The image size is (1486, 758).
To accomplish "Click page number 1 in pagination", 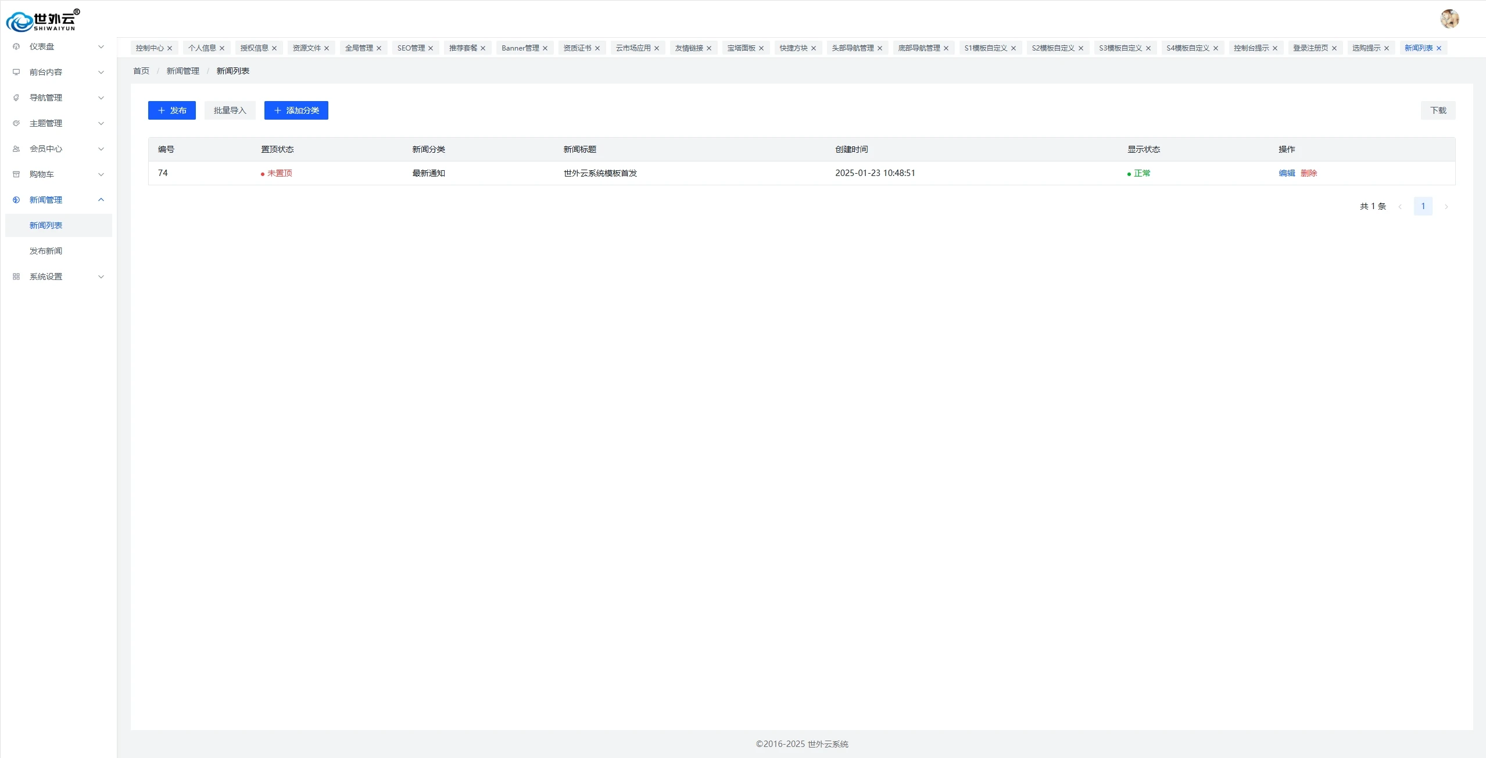I will point(1423,206).
